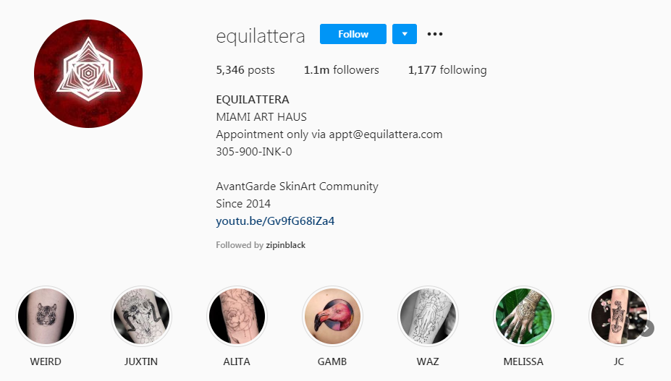The height and width of the screenshot is (381, 671).
Task: Click the WEIRD highlight label text
Action: pyautogui.click(x=46, y=361)
